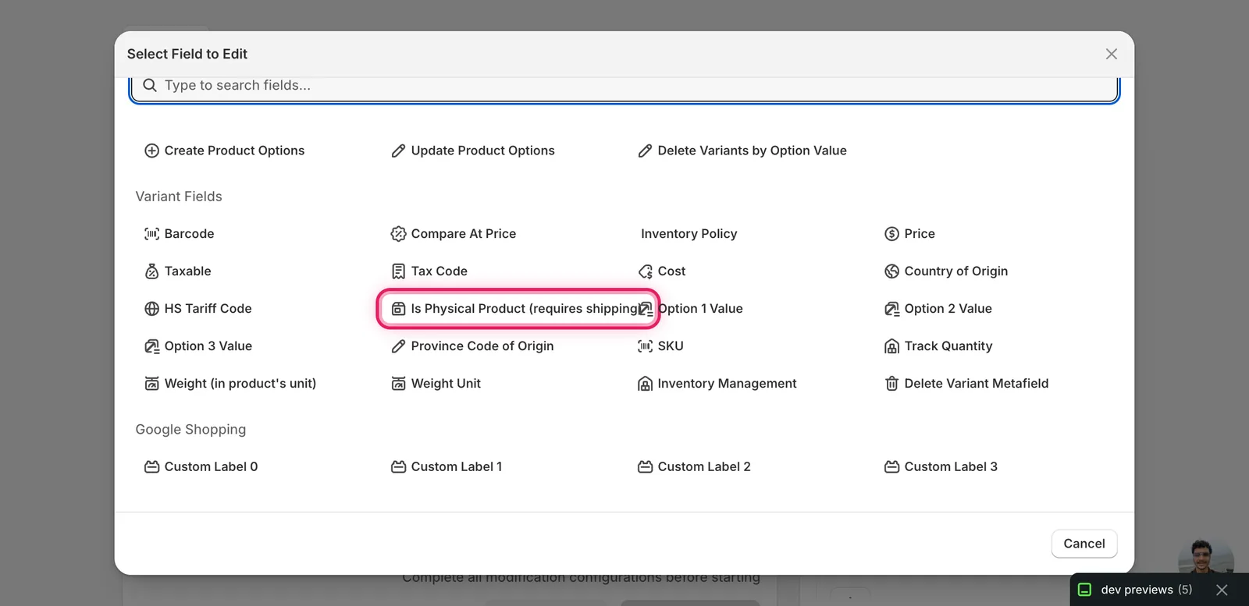The height and width of the screenshot is (606, 1249).
Task: Select Is Physical Product (requires shipping)
Action: tap(518, 309)
